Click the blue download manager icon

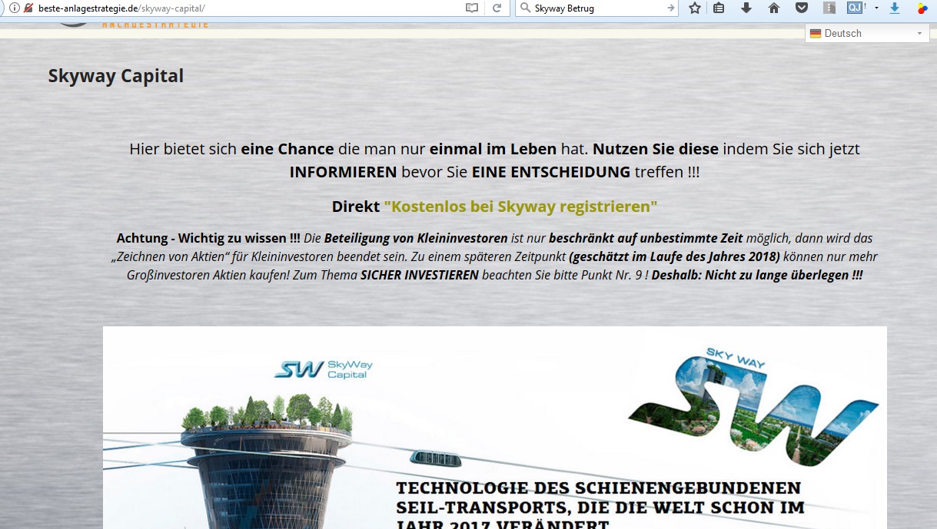pos(895,8)
